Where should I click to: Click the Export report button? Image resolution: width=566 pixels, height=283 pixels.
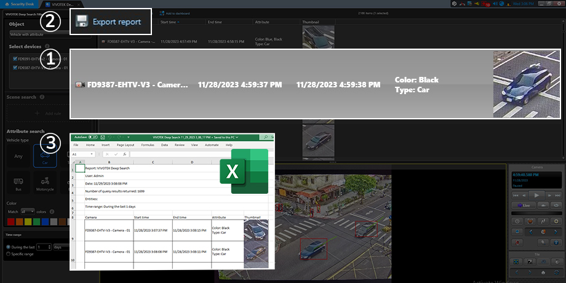111,22
